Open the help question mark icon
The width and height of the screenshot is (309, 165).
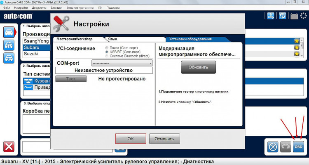click(x=282, y=16)
